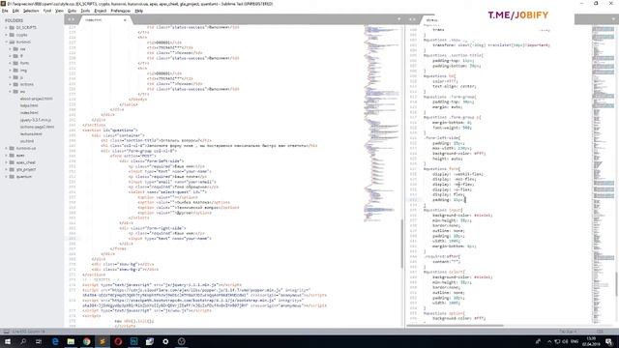Open the Find menu
The image size is (619, 348).
point(47,11)
